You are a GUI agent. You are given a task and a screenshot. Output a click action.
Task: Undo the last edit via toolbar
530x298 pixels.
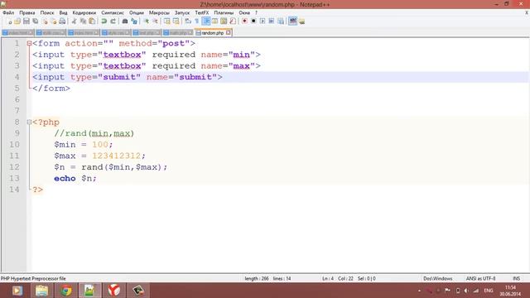(104, 22)
